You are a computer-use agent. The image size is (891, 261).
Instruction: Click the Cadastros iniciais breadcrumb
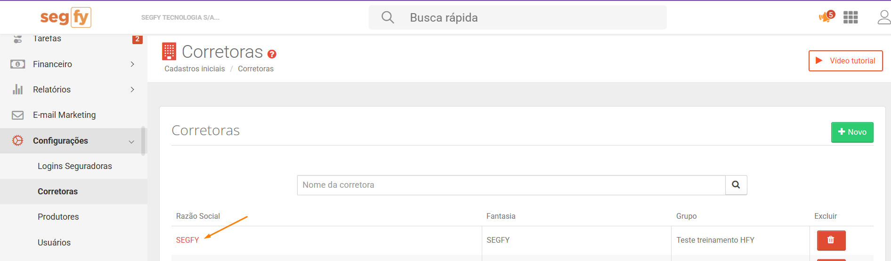[194, 69]
